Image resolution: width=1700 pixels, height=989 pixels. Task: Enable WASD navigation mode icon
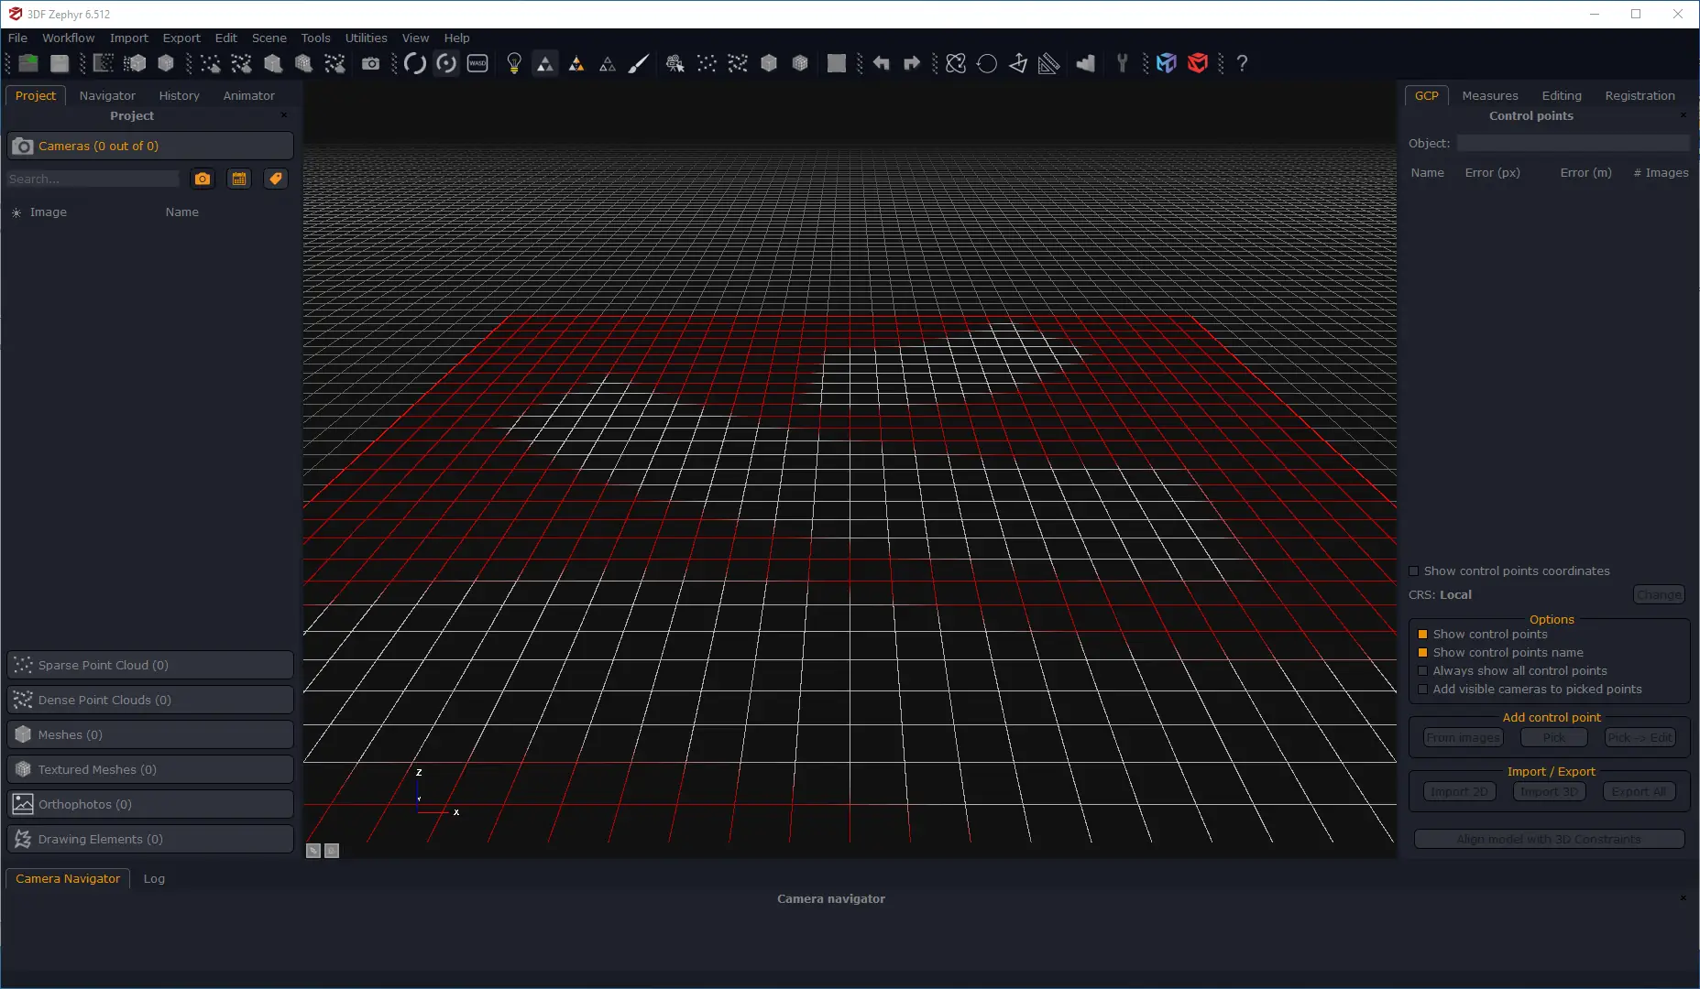477,63
